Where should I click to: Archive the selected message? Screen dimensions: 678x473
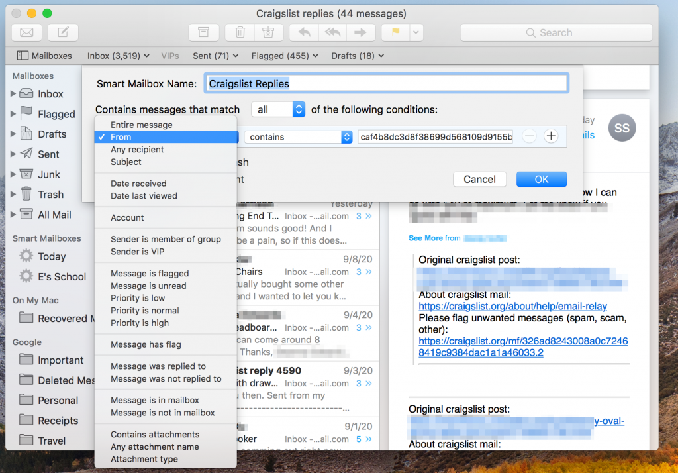(204, 32)
